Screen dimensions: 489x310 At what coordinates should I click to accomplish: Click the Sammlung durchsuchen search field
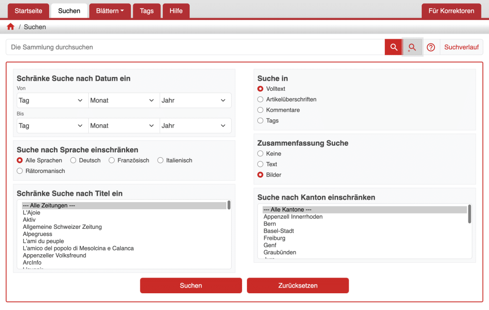point(196,47)
